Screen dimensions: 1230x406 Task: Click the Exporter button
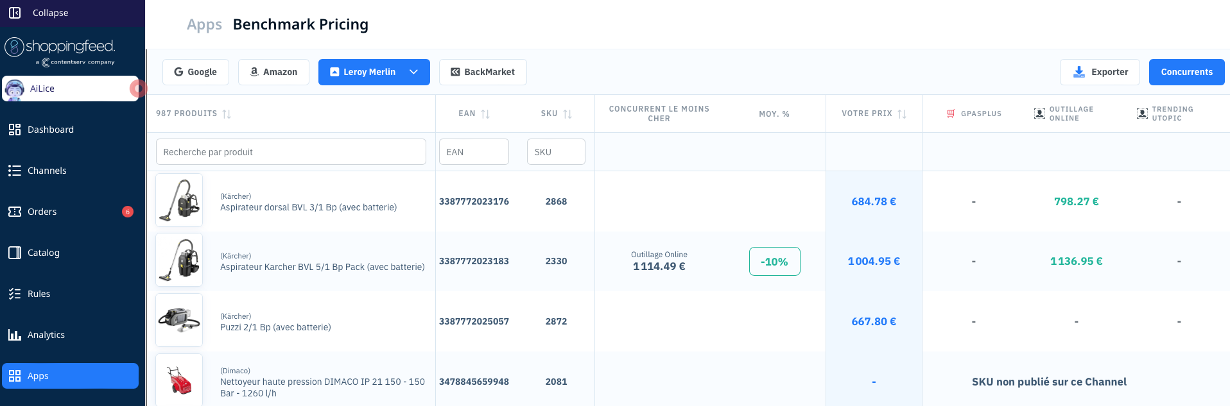(1100, 72)
